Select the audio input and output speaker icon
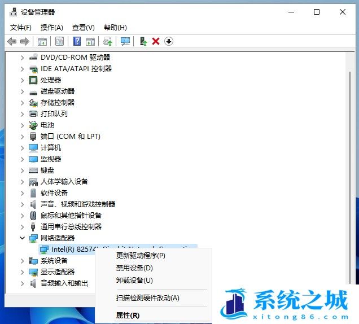Image resolution: width=359 pixels, height=324 pixels. pyautogui.click(x=33, y=283)
